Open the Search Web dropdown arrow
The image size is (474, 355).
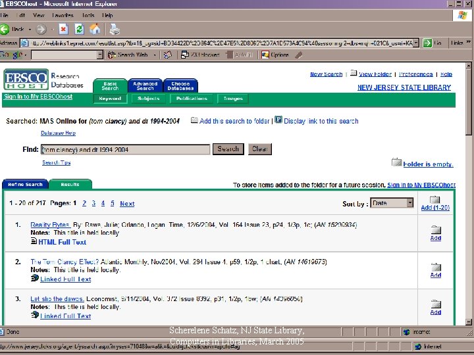click(155, 55)
